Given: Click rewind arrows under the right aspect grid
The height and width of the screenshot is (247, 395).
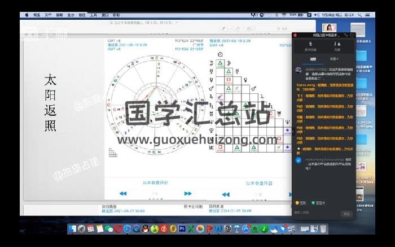Looking at the screenshot, I should (x=226, y=194).
